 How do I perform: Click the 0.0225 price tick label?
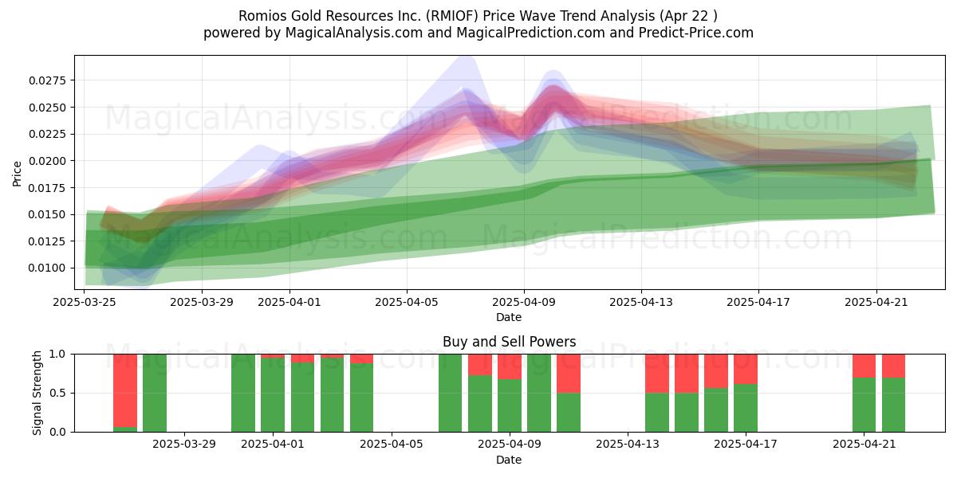[x=49, y=134]
